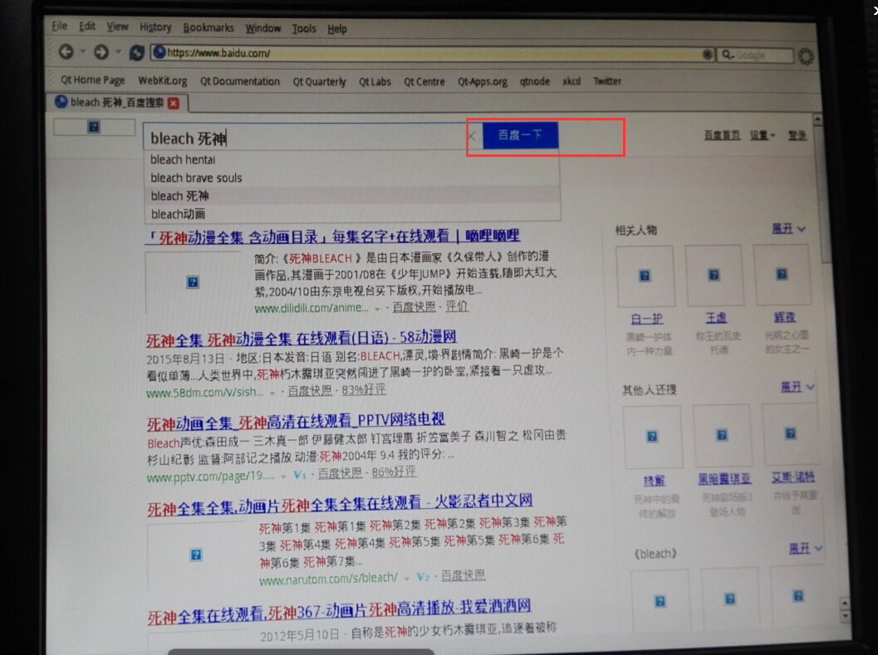Open Qt Centre bookmark

pos(424,81)
